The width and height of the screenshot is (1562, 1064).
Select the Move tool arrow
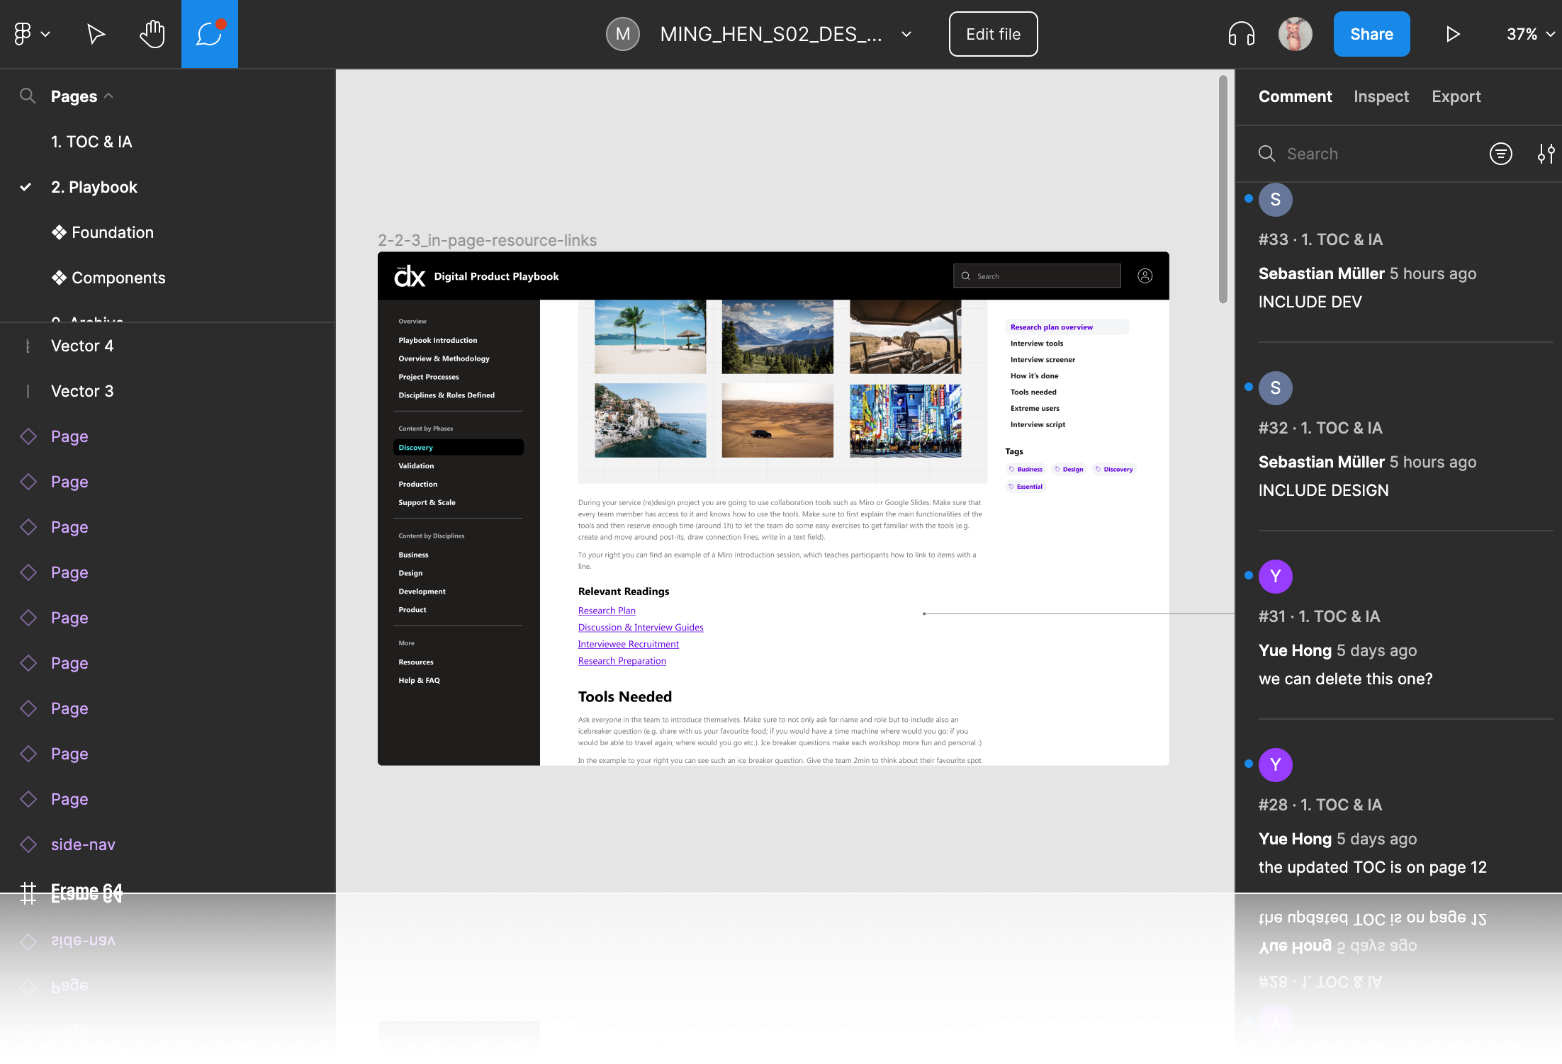(x=96, y=34)
